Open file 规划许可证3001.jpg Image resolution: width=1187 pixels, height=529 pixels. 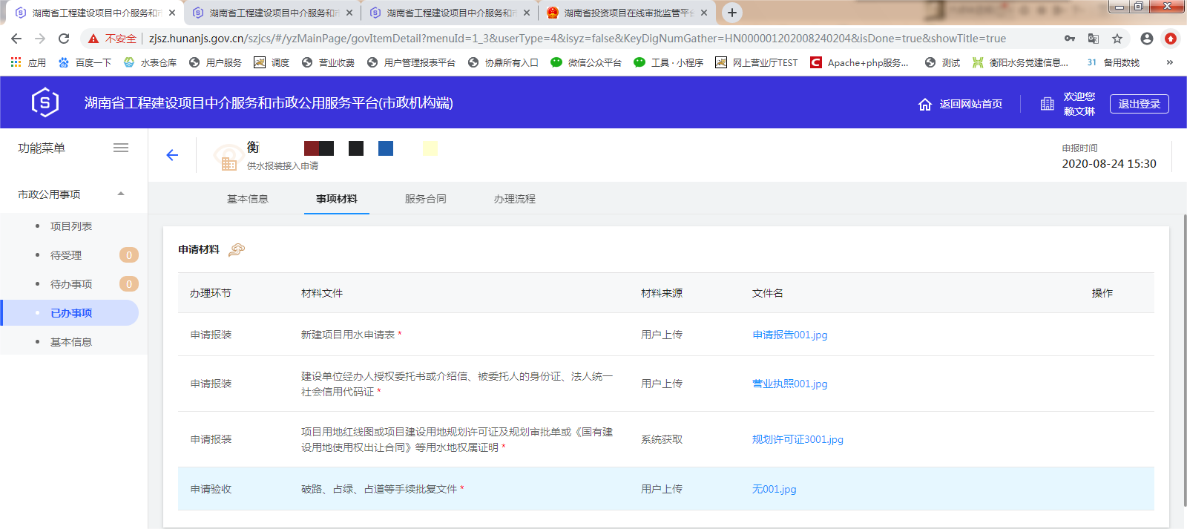coord(798,440)
